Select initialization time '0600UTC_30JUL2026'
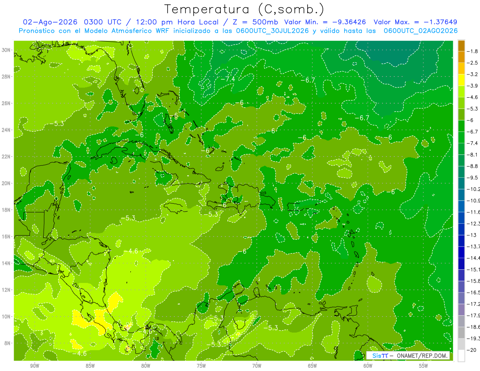Screen dimensions: 480x371 click(x=272, y=31)
